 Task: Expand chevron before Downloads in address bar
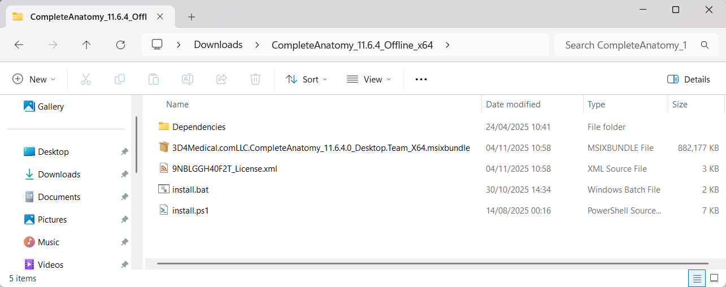pyautogui.click(x=179, y=45)
